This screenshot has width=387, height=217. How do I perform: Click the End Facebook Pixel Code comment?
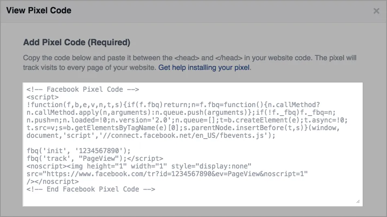pos(91,189)
